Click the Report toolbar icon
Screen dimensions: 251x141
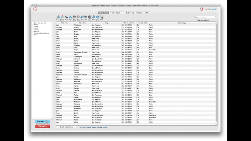tap(66, 17)
